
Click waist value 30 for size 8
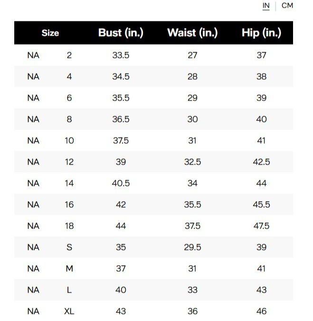(x=192, y=119)
